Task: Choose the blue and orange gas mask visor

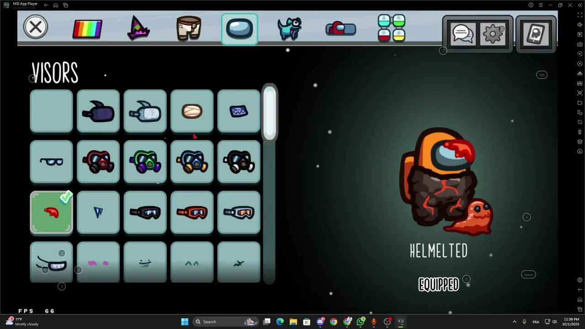Action: coord(192,162)
